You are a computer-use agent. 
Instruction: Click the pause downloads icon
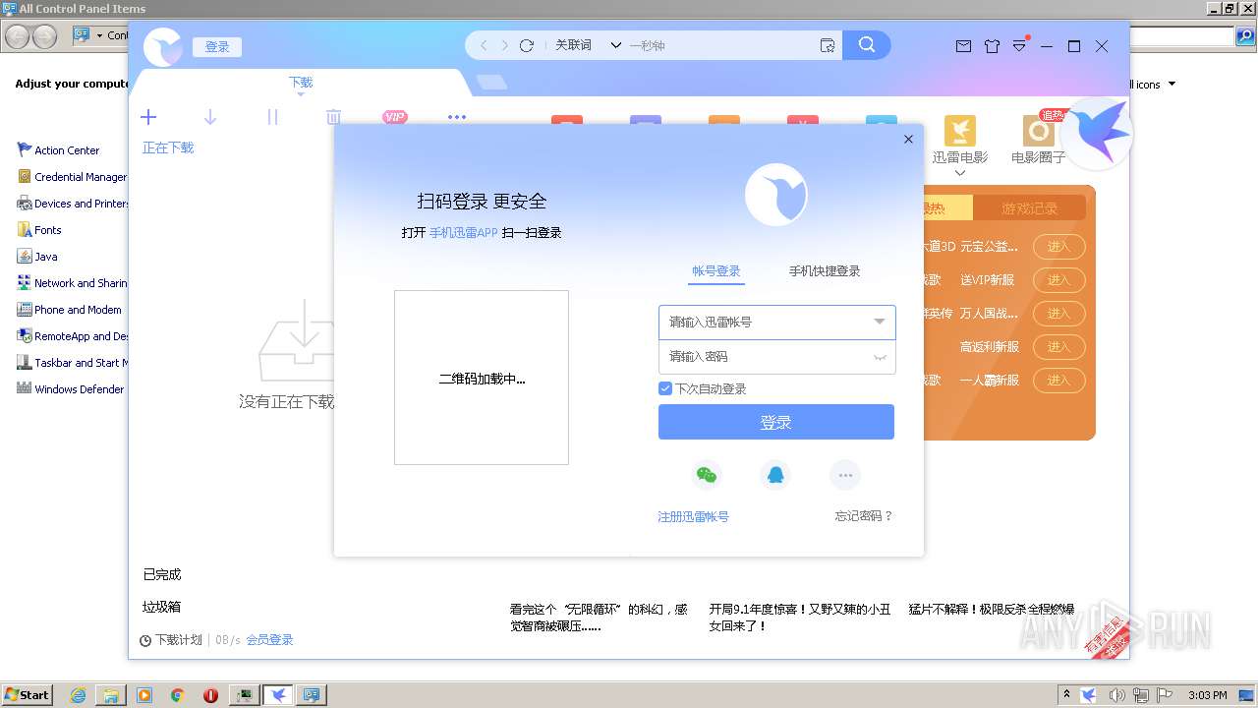point(272,117)
